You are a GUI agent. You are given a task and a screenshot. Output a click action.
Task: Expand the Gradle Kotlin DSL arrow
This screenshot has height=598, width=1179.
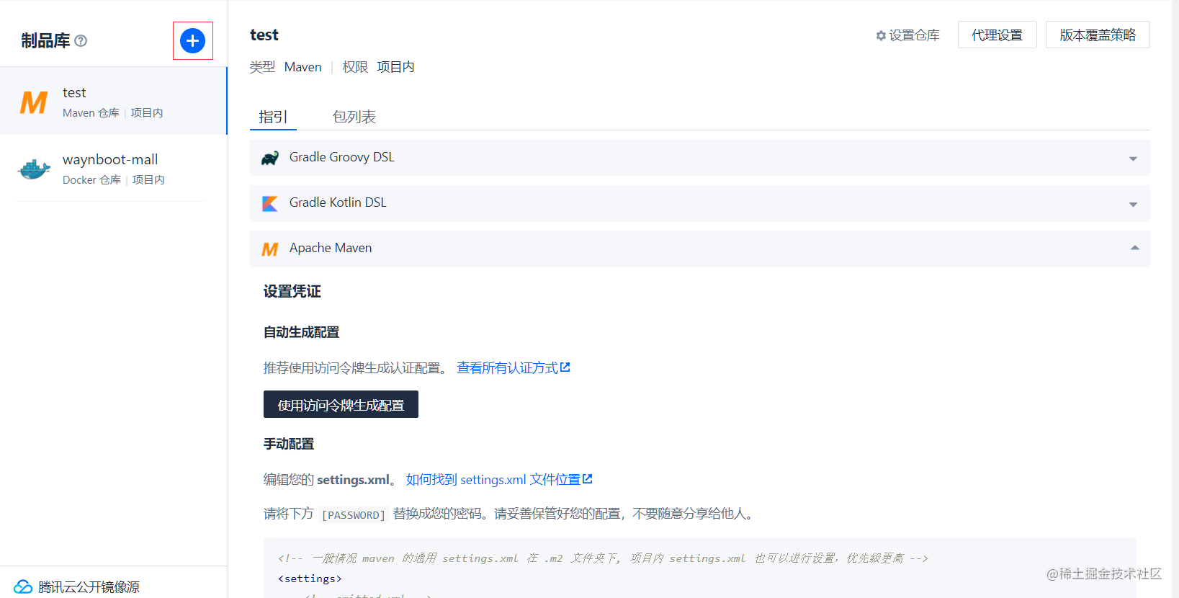coord(1133,205)
